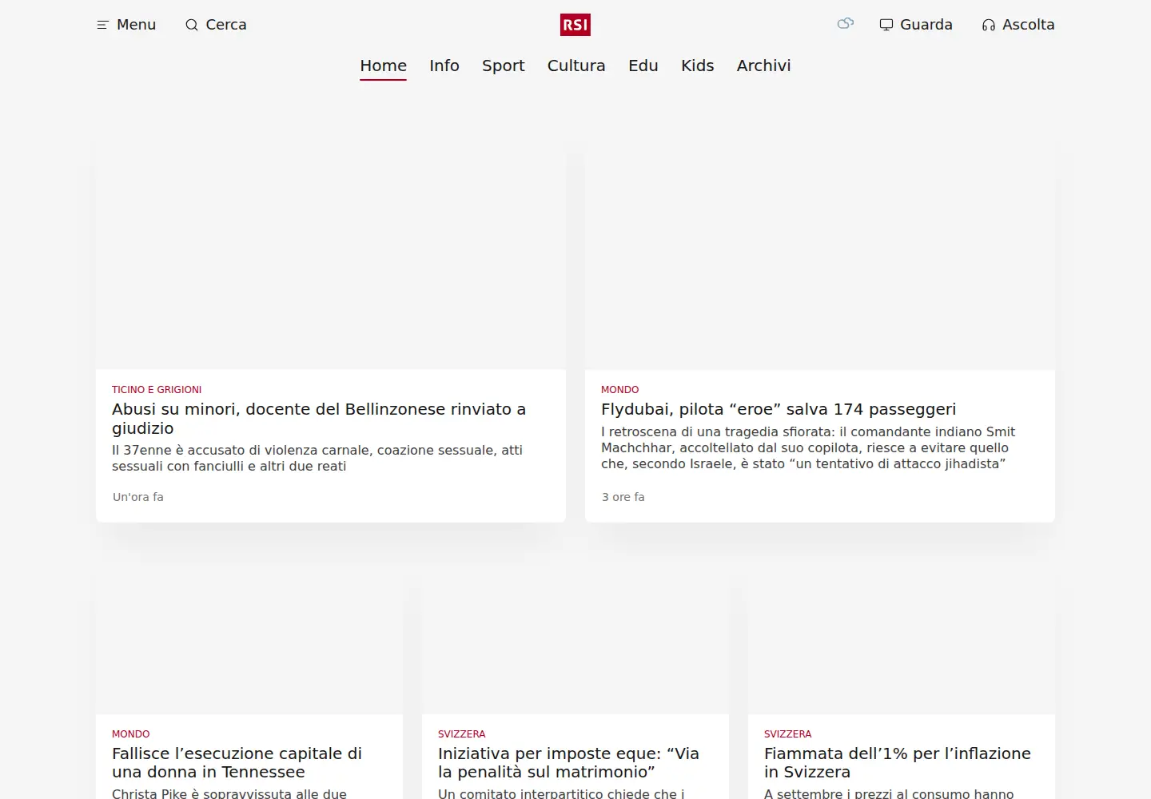Click 'Il 37enne è accusato' summary text

click(317, 458)
